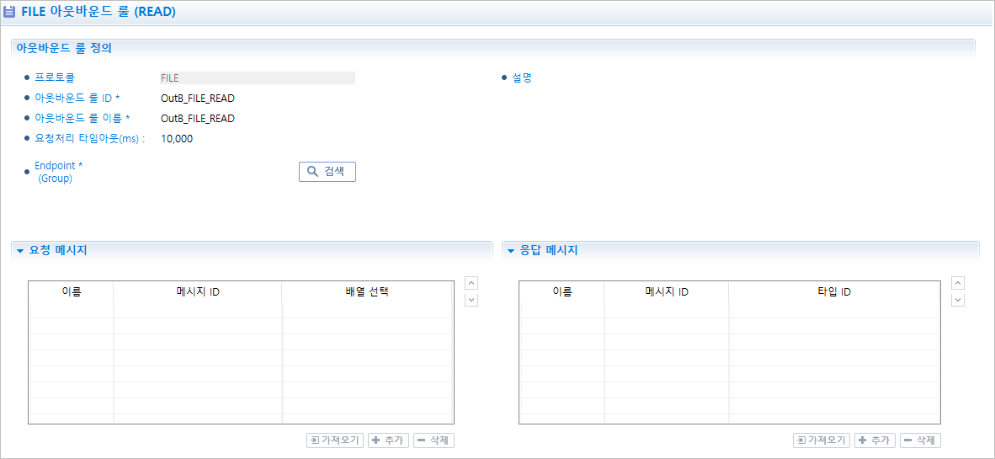Click the 아웃바운드 룰 이름 value OutB_FILE_READ
The height and width of the screenshot is (459, 995).
198,118
